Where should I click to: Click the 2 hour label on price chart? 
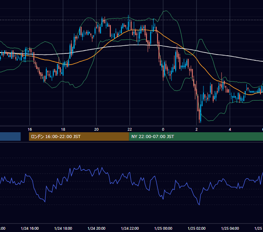196,130
